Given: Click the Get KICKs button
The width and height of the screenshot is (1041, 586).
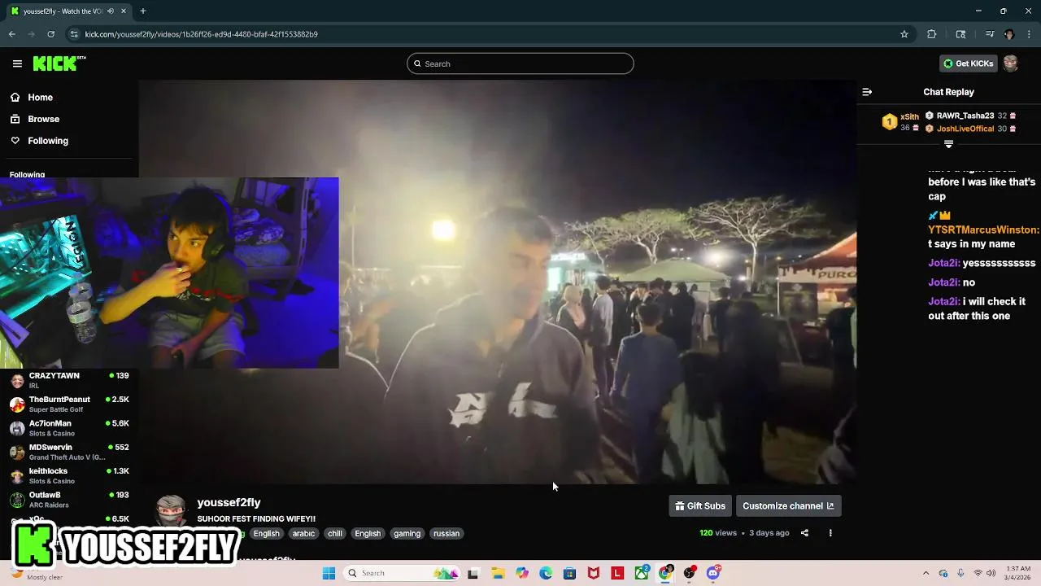Looking at the screenshot, I should point(968,63).
